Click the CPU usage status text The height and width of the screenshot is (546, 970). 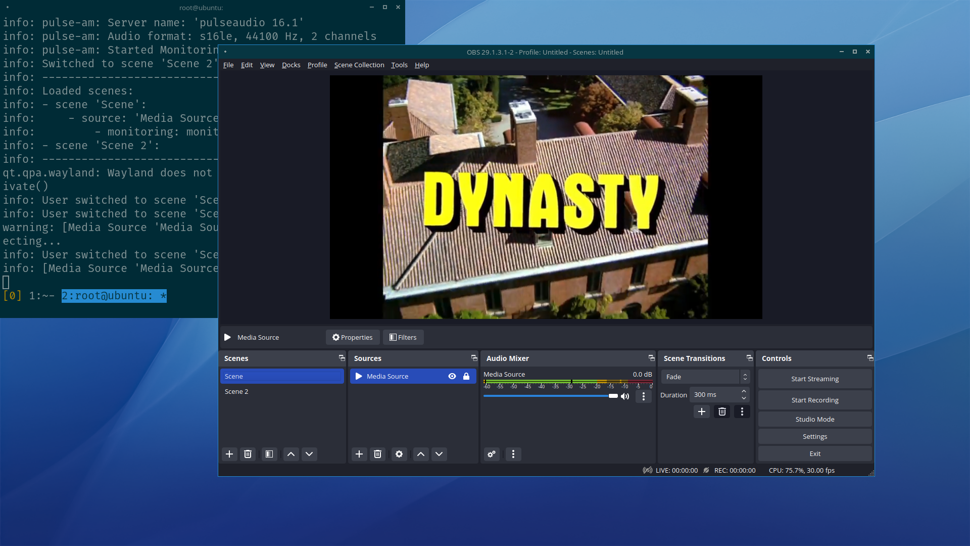tap(802, 470)
